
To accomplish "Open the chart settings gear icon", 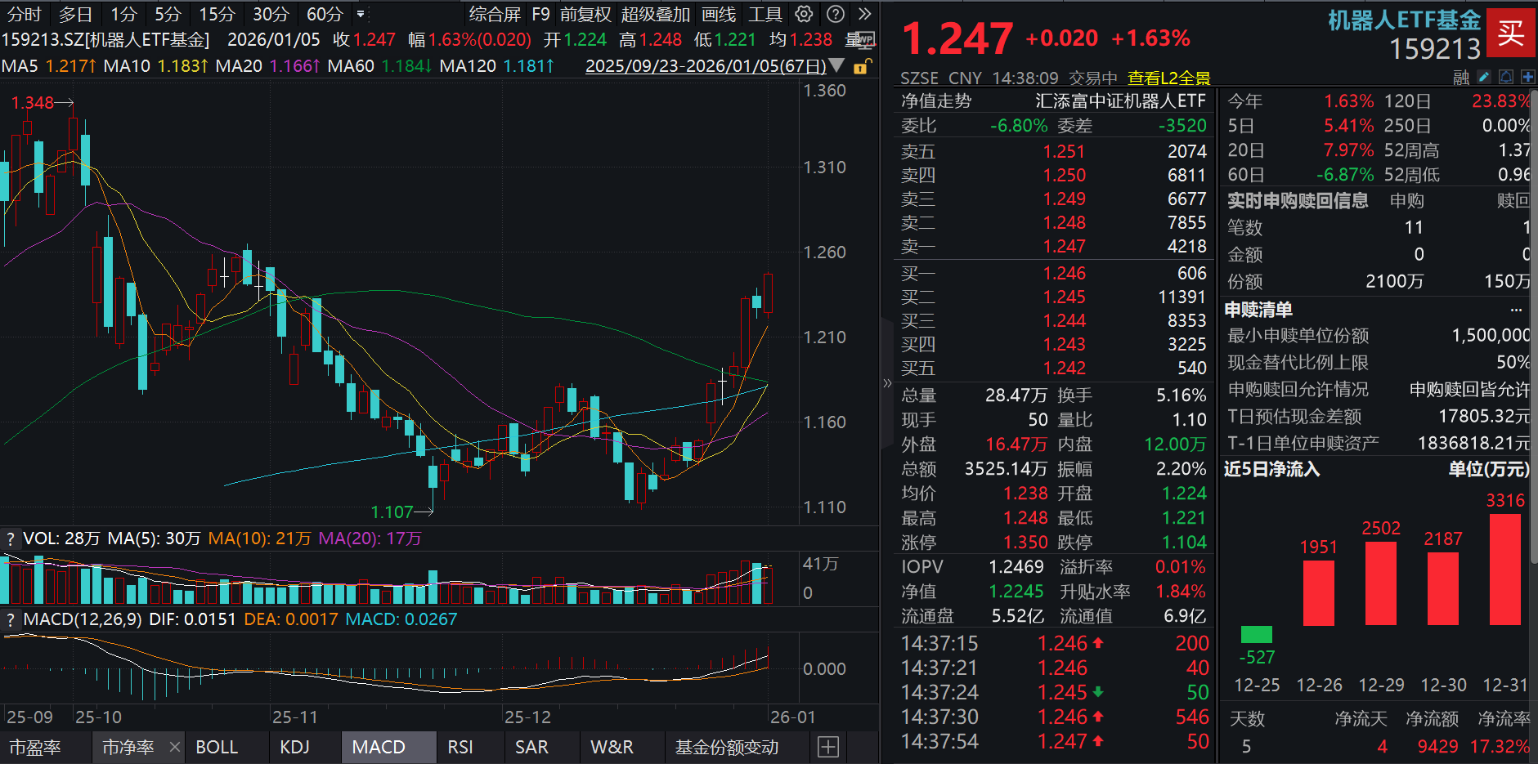I will pos(803,14).
